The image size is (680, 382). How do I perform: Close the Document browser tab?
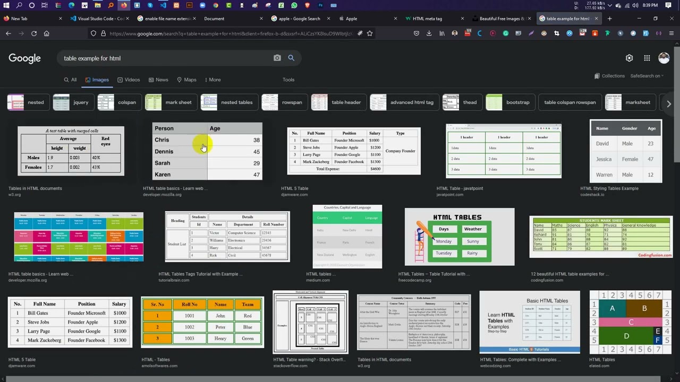tap(261, 19)
